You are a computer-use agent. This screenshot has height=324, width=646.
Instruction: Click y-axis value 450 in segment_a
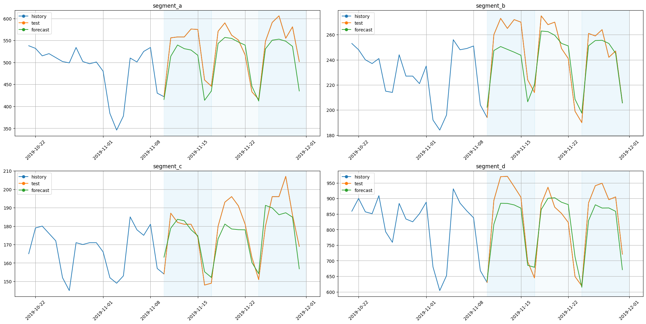point(8,85)
